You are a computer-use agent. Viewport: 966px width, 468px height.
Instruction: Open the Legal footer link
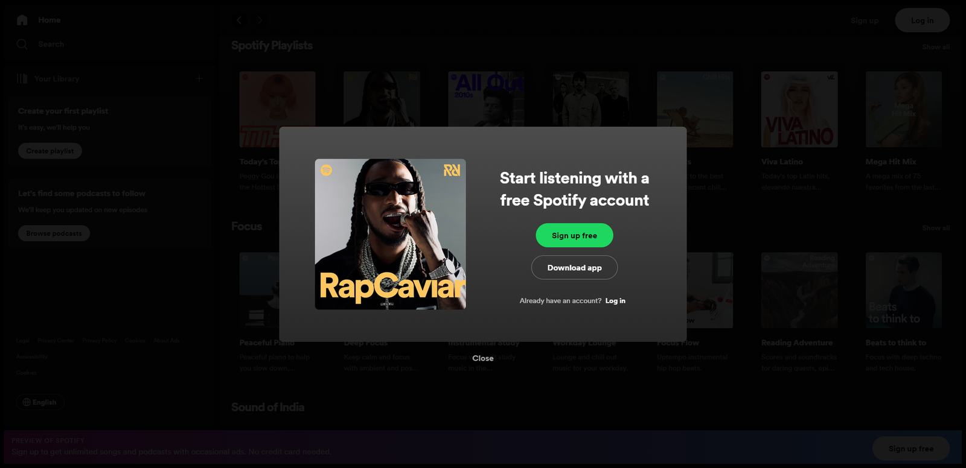[x=23, y=341]
